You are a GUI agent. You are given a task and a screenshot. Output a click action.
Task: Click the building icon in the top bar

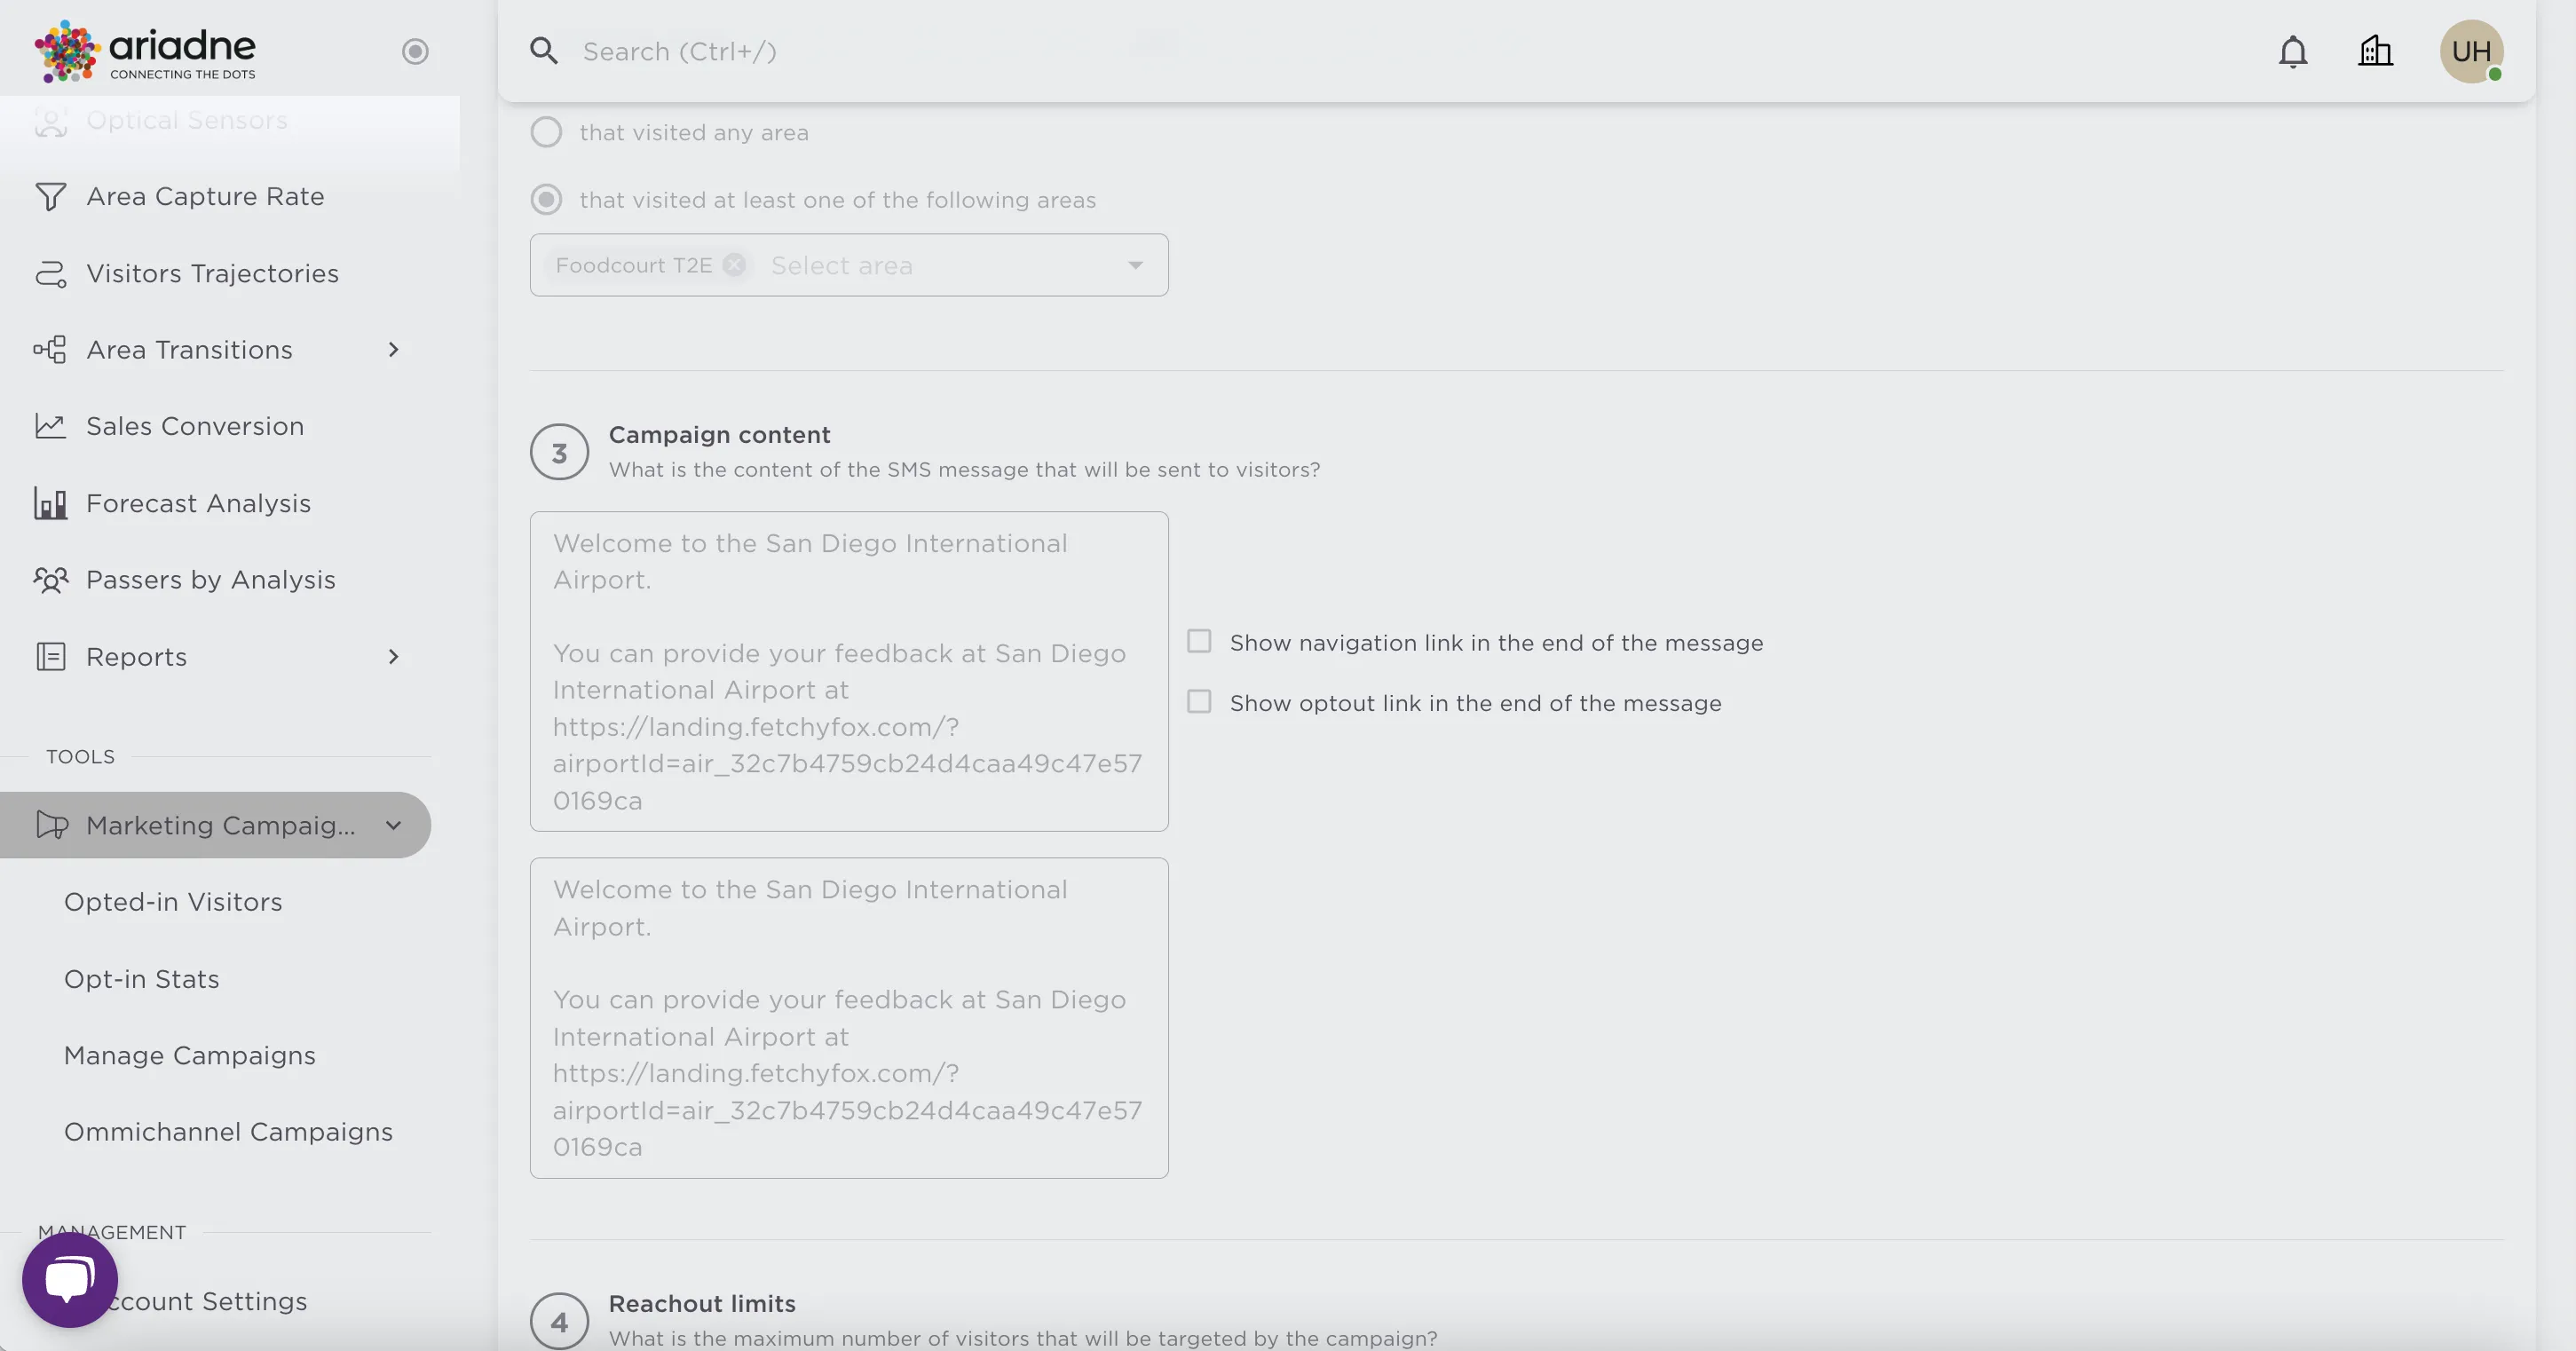2375,51
